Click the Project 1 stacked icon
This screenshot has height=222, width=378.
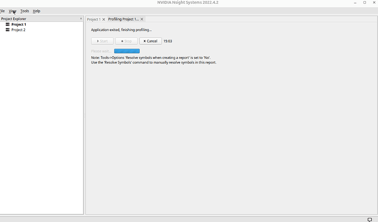(x=8, y=24)
